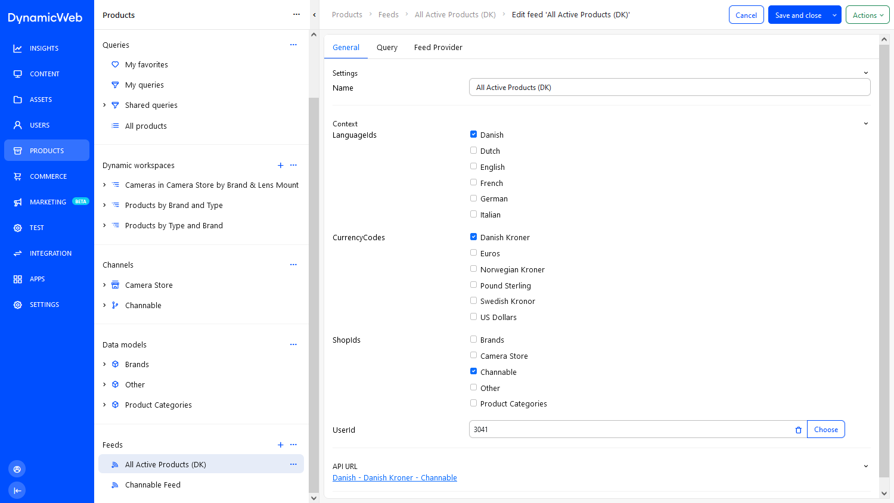This screenshot has height=503, width=894.
Task: Expand Products by Brand and Type
Action: 104,205
